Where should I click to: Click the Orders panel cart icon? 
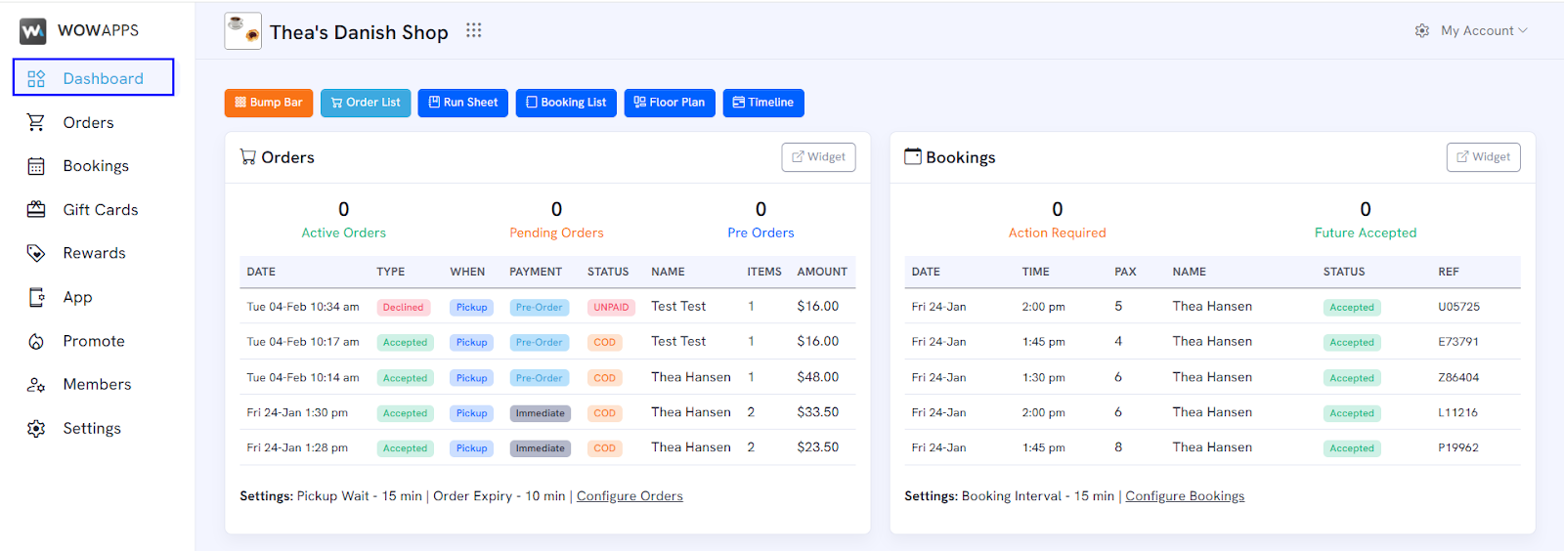pyautogui.click(x=248, y=156)
